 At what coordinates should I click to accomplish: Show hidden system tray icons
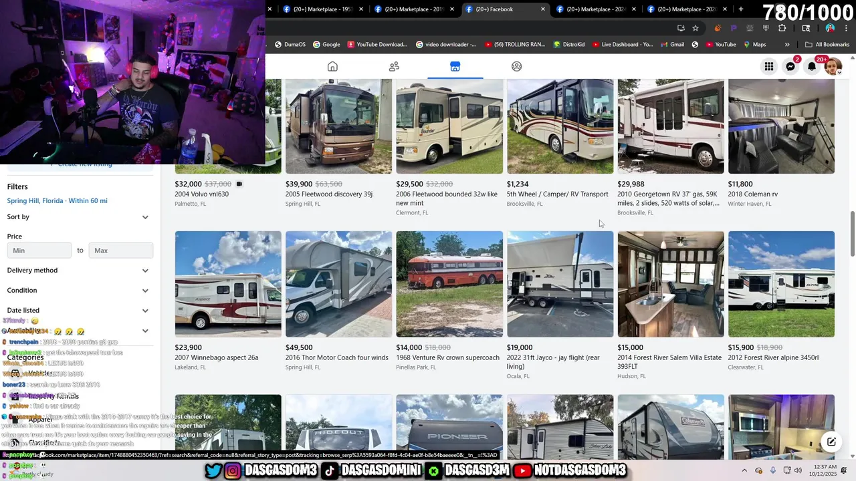coord(744,470)
